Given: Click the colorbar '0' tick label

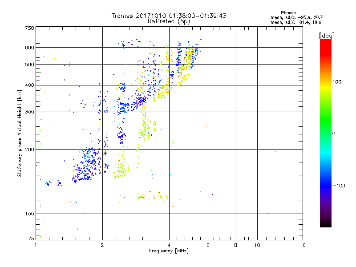Looking at the screenshot, I should click(x=334, y=134).
